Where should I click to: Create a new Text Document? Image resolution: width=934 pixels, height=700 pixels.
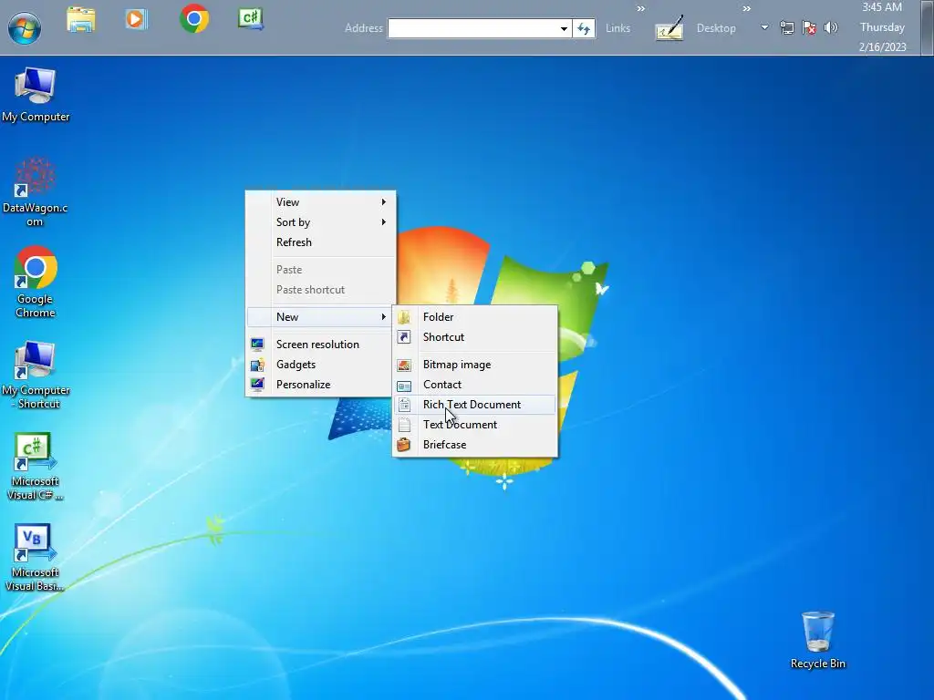click(x=474, y=425)
